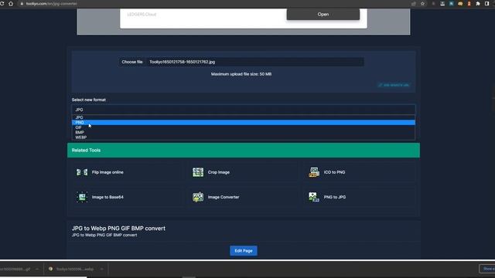The image size is (495, 278).
Task: Click the use remote URL link
Action: [394, 85]
